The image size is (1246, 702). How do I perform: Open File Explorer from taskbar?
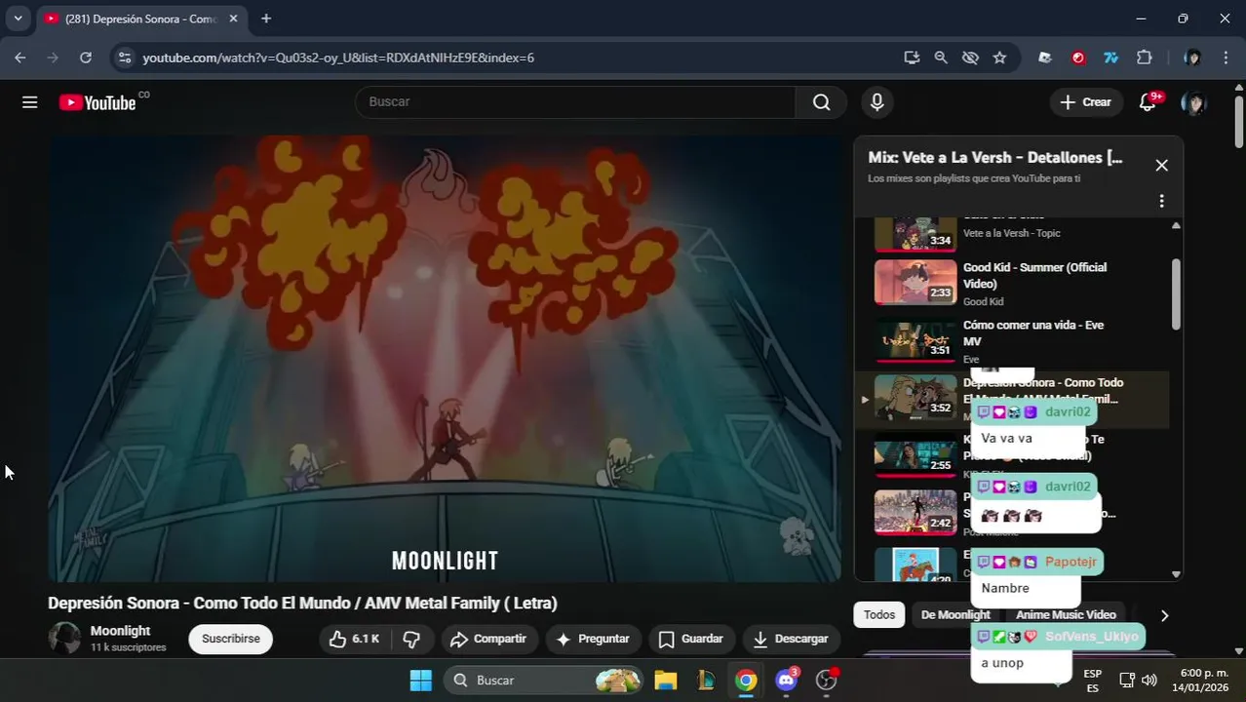666,681
